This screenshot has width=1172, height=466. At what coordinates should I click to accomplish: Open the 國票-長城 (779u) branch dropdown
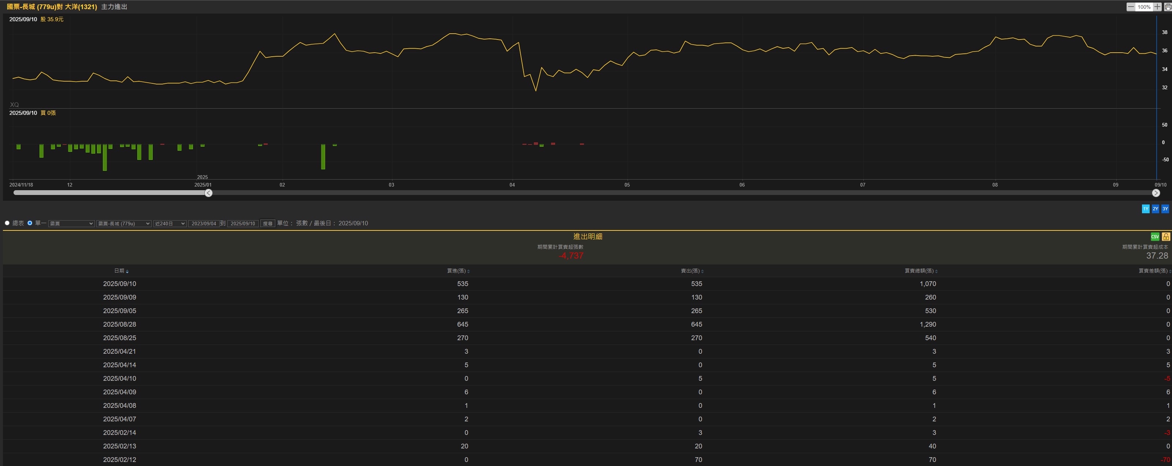[123, 224]
